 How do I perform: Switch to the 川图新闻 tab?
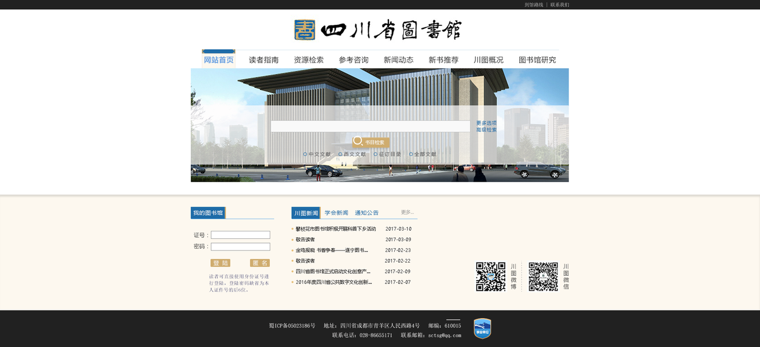pyautogui.click(x=306, y=213)
